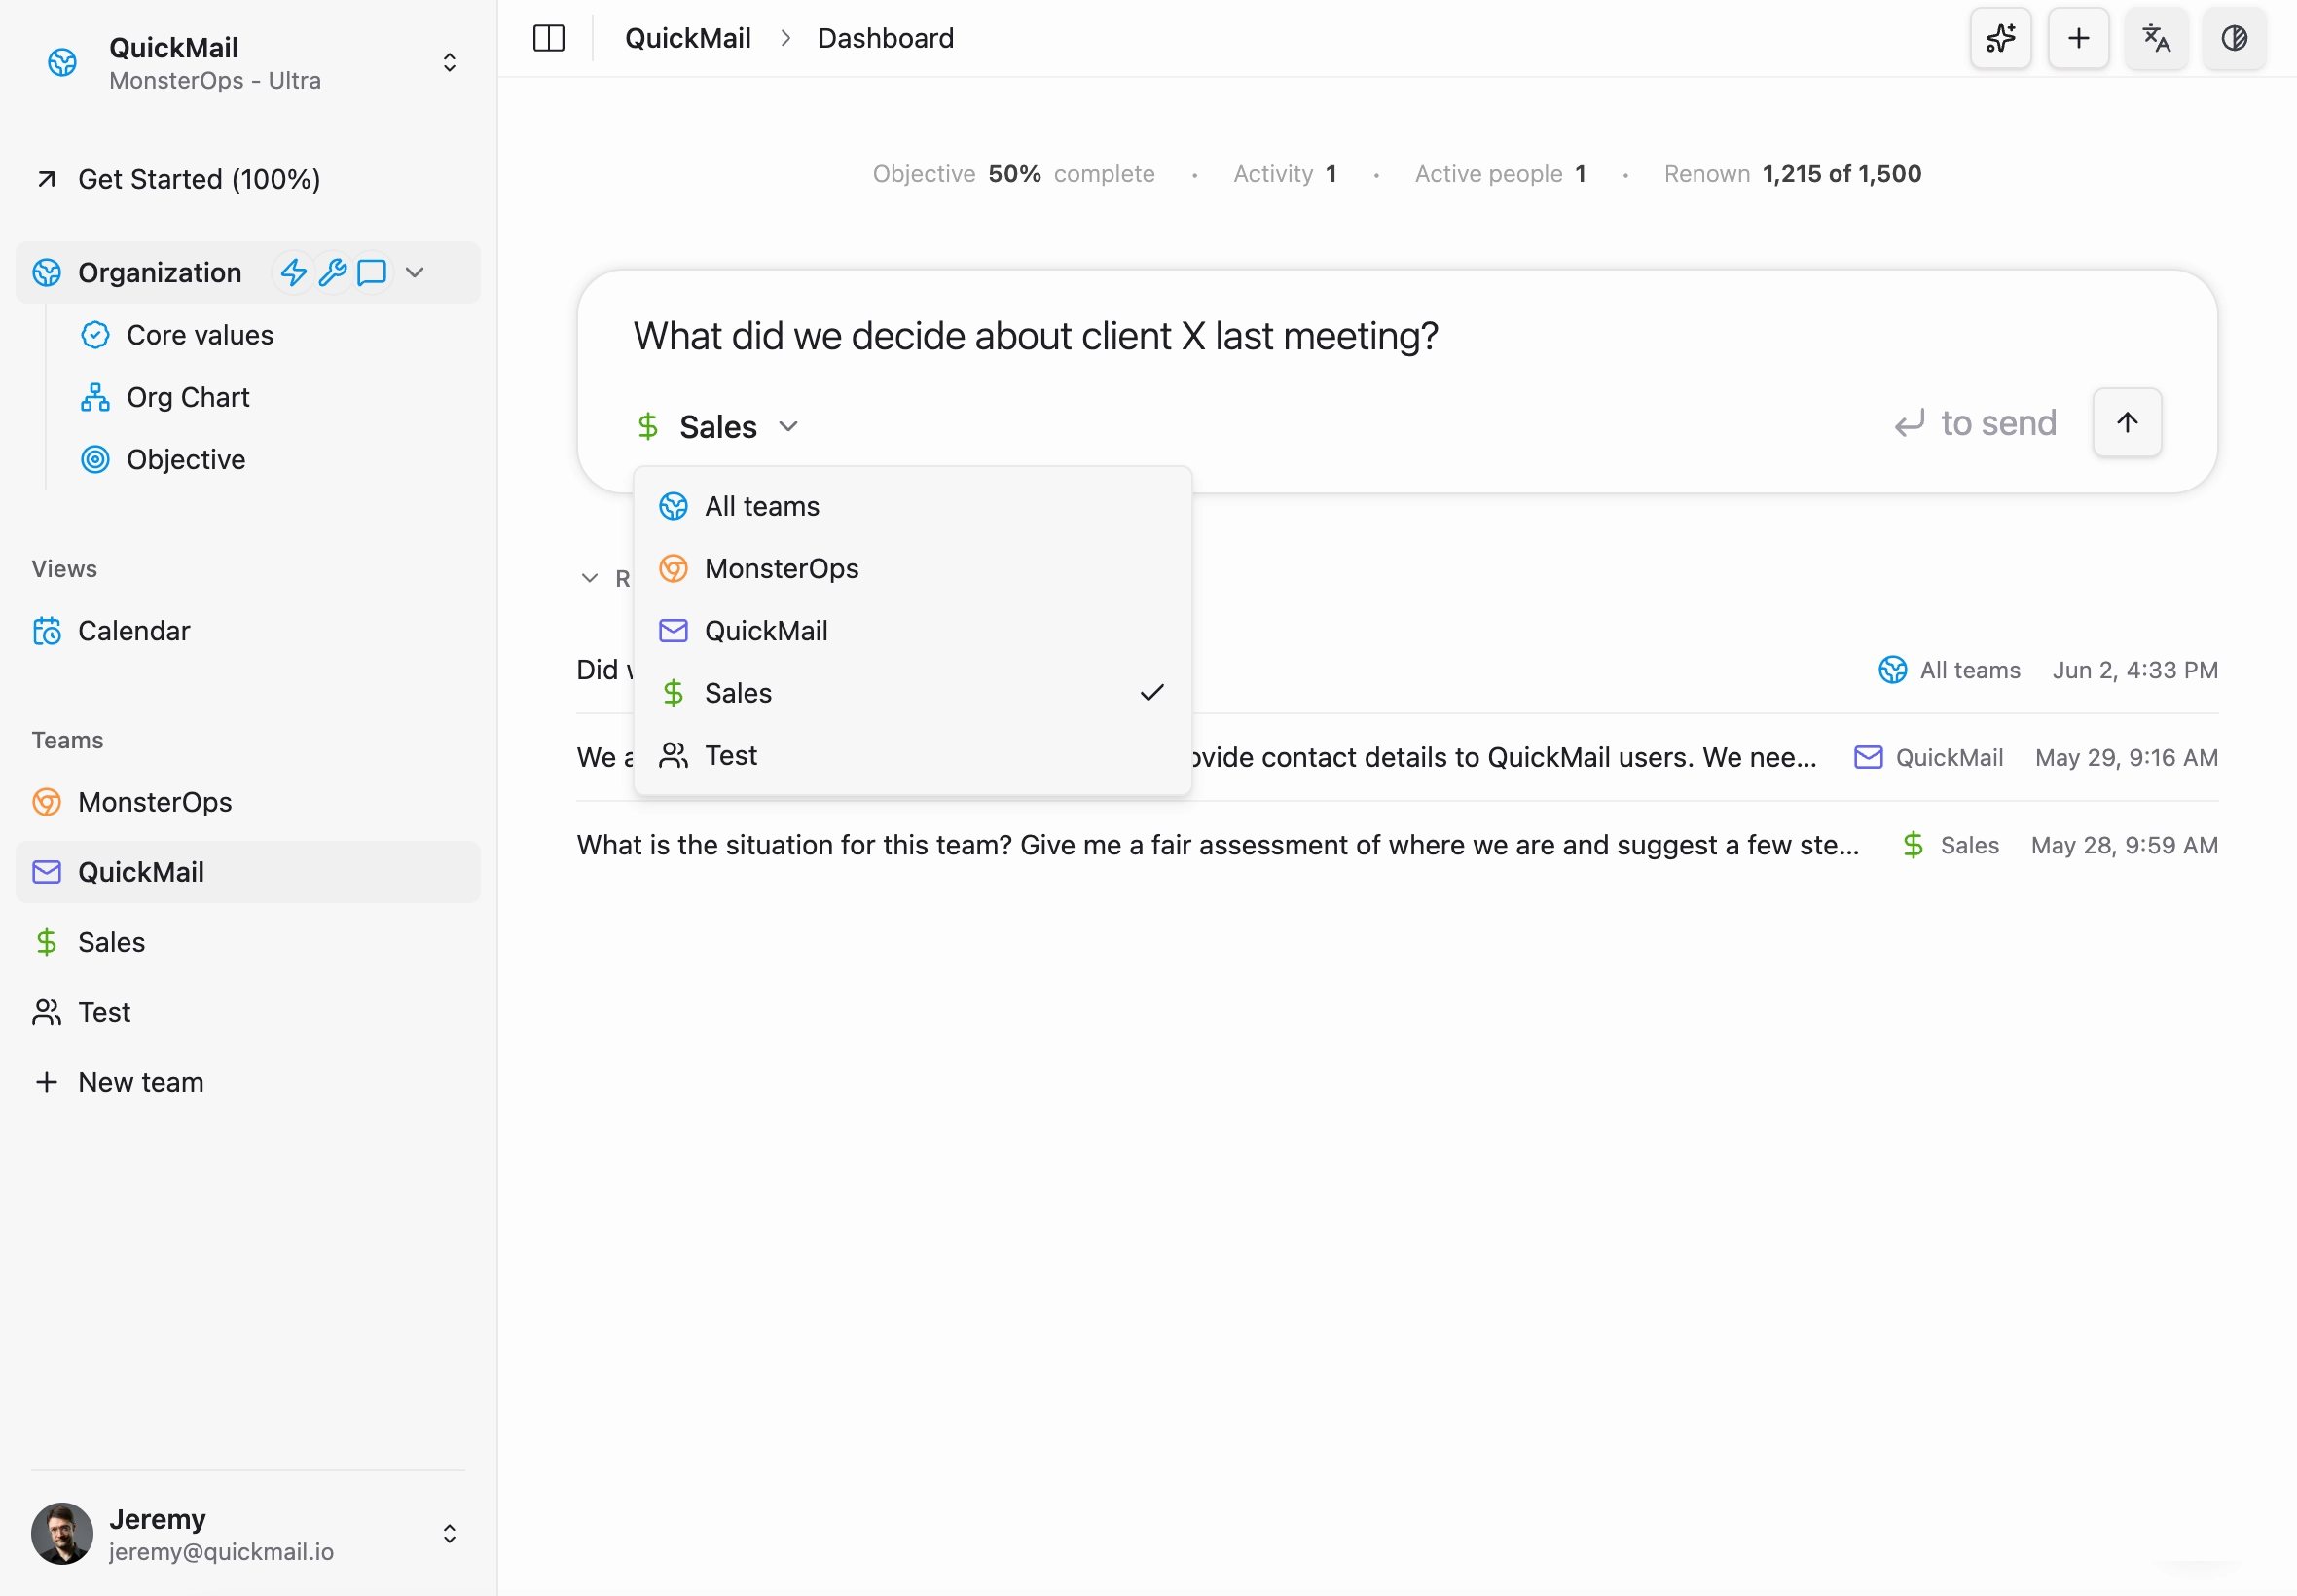The height and width of the screenshot is (1596, 2297).
Task: Click All teams tag on Jun 2 row
Action: click(1949, 670)
